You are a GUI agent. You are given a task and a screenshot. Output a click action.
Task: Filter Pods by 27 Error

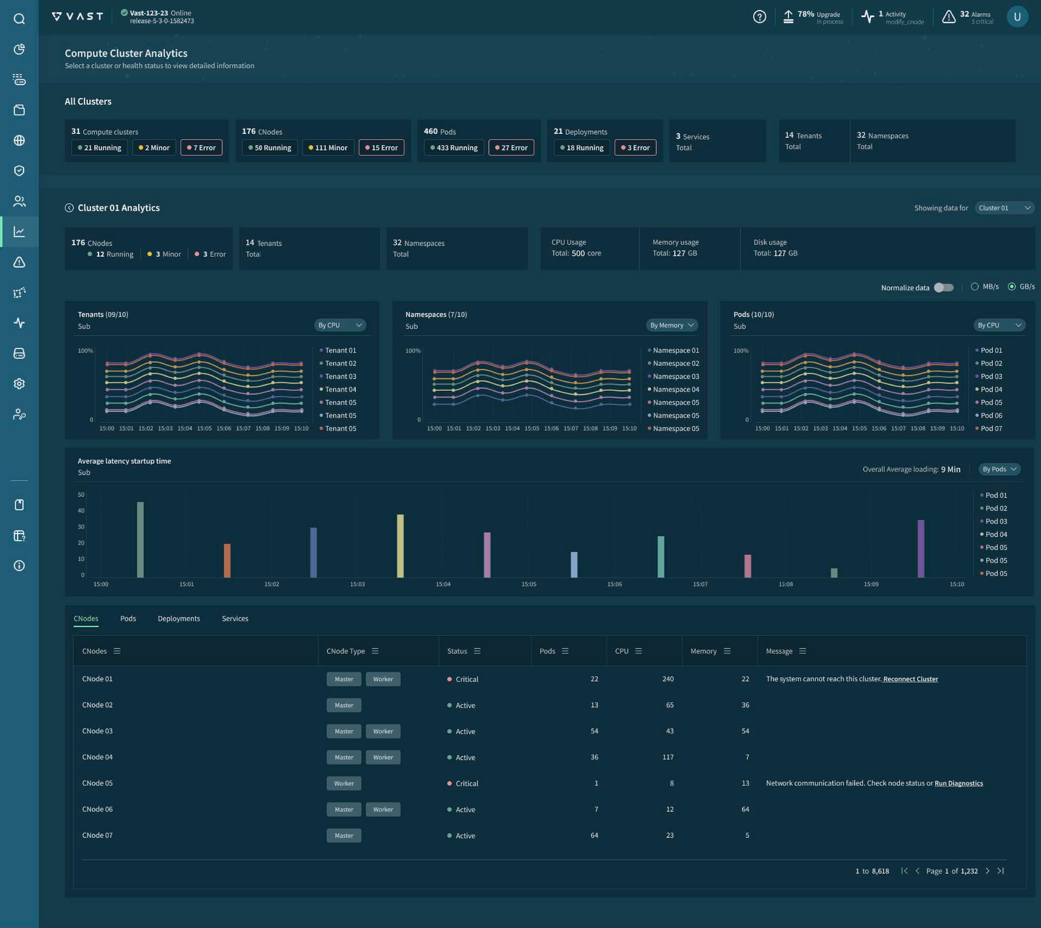pyautogui.click(x=511, y=147)
